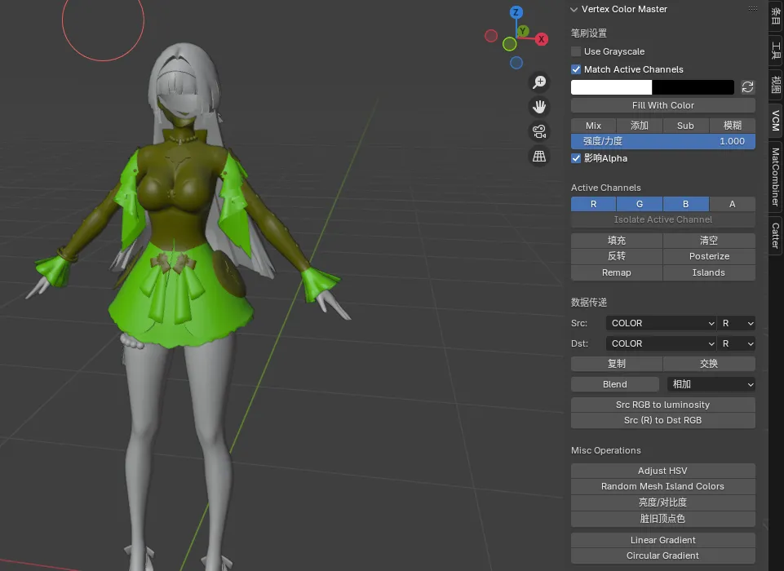This screenshot has height=571, width=784.
Task: Switch perspective/orthographic with the grid icon
Action: point(539,156)
